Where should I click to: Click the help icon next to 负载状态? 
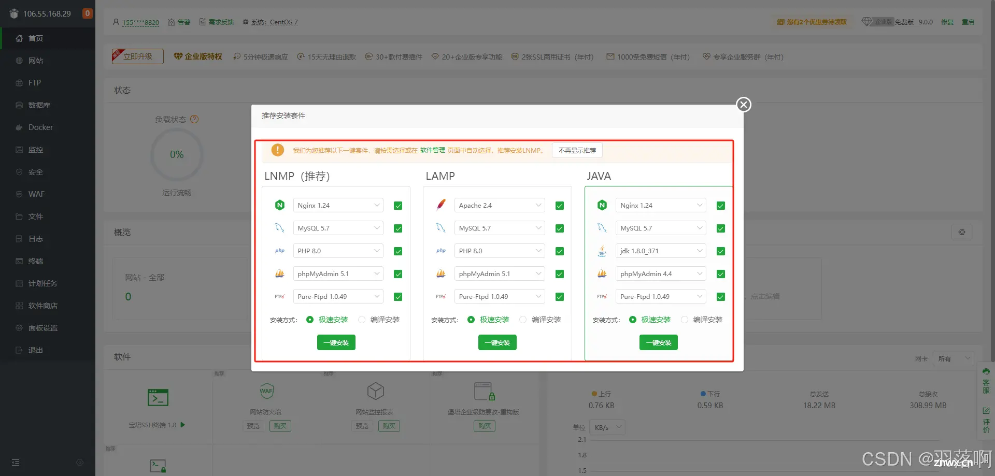194,119
